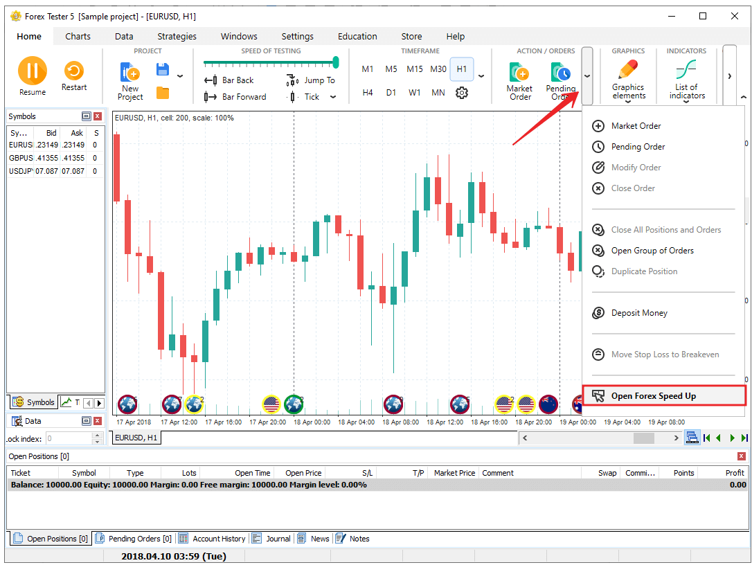Screen dimensions: 752x565
Task: Expand the Tick dropdown arrow
Action: point(333,97)
